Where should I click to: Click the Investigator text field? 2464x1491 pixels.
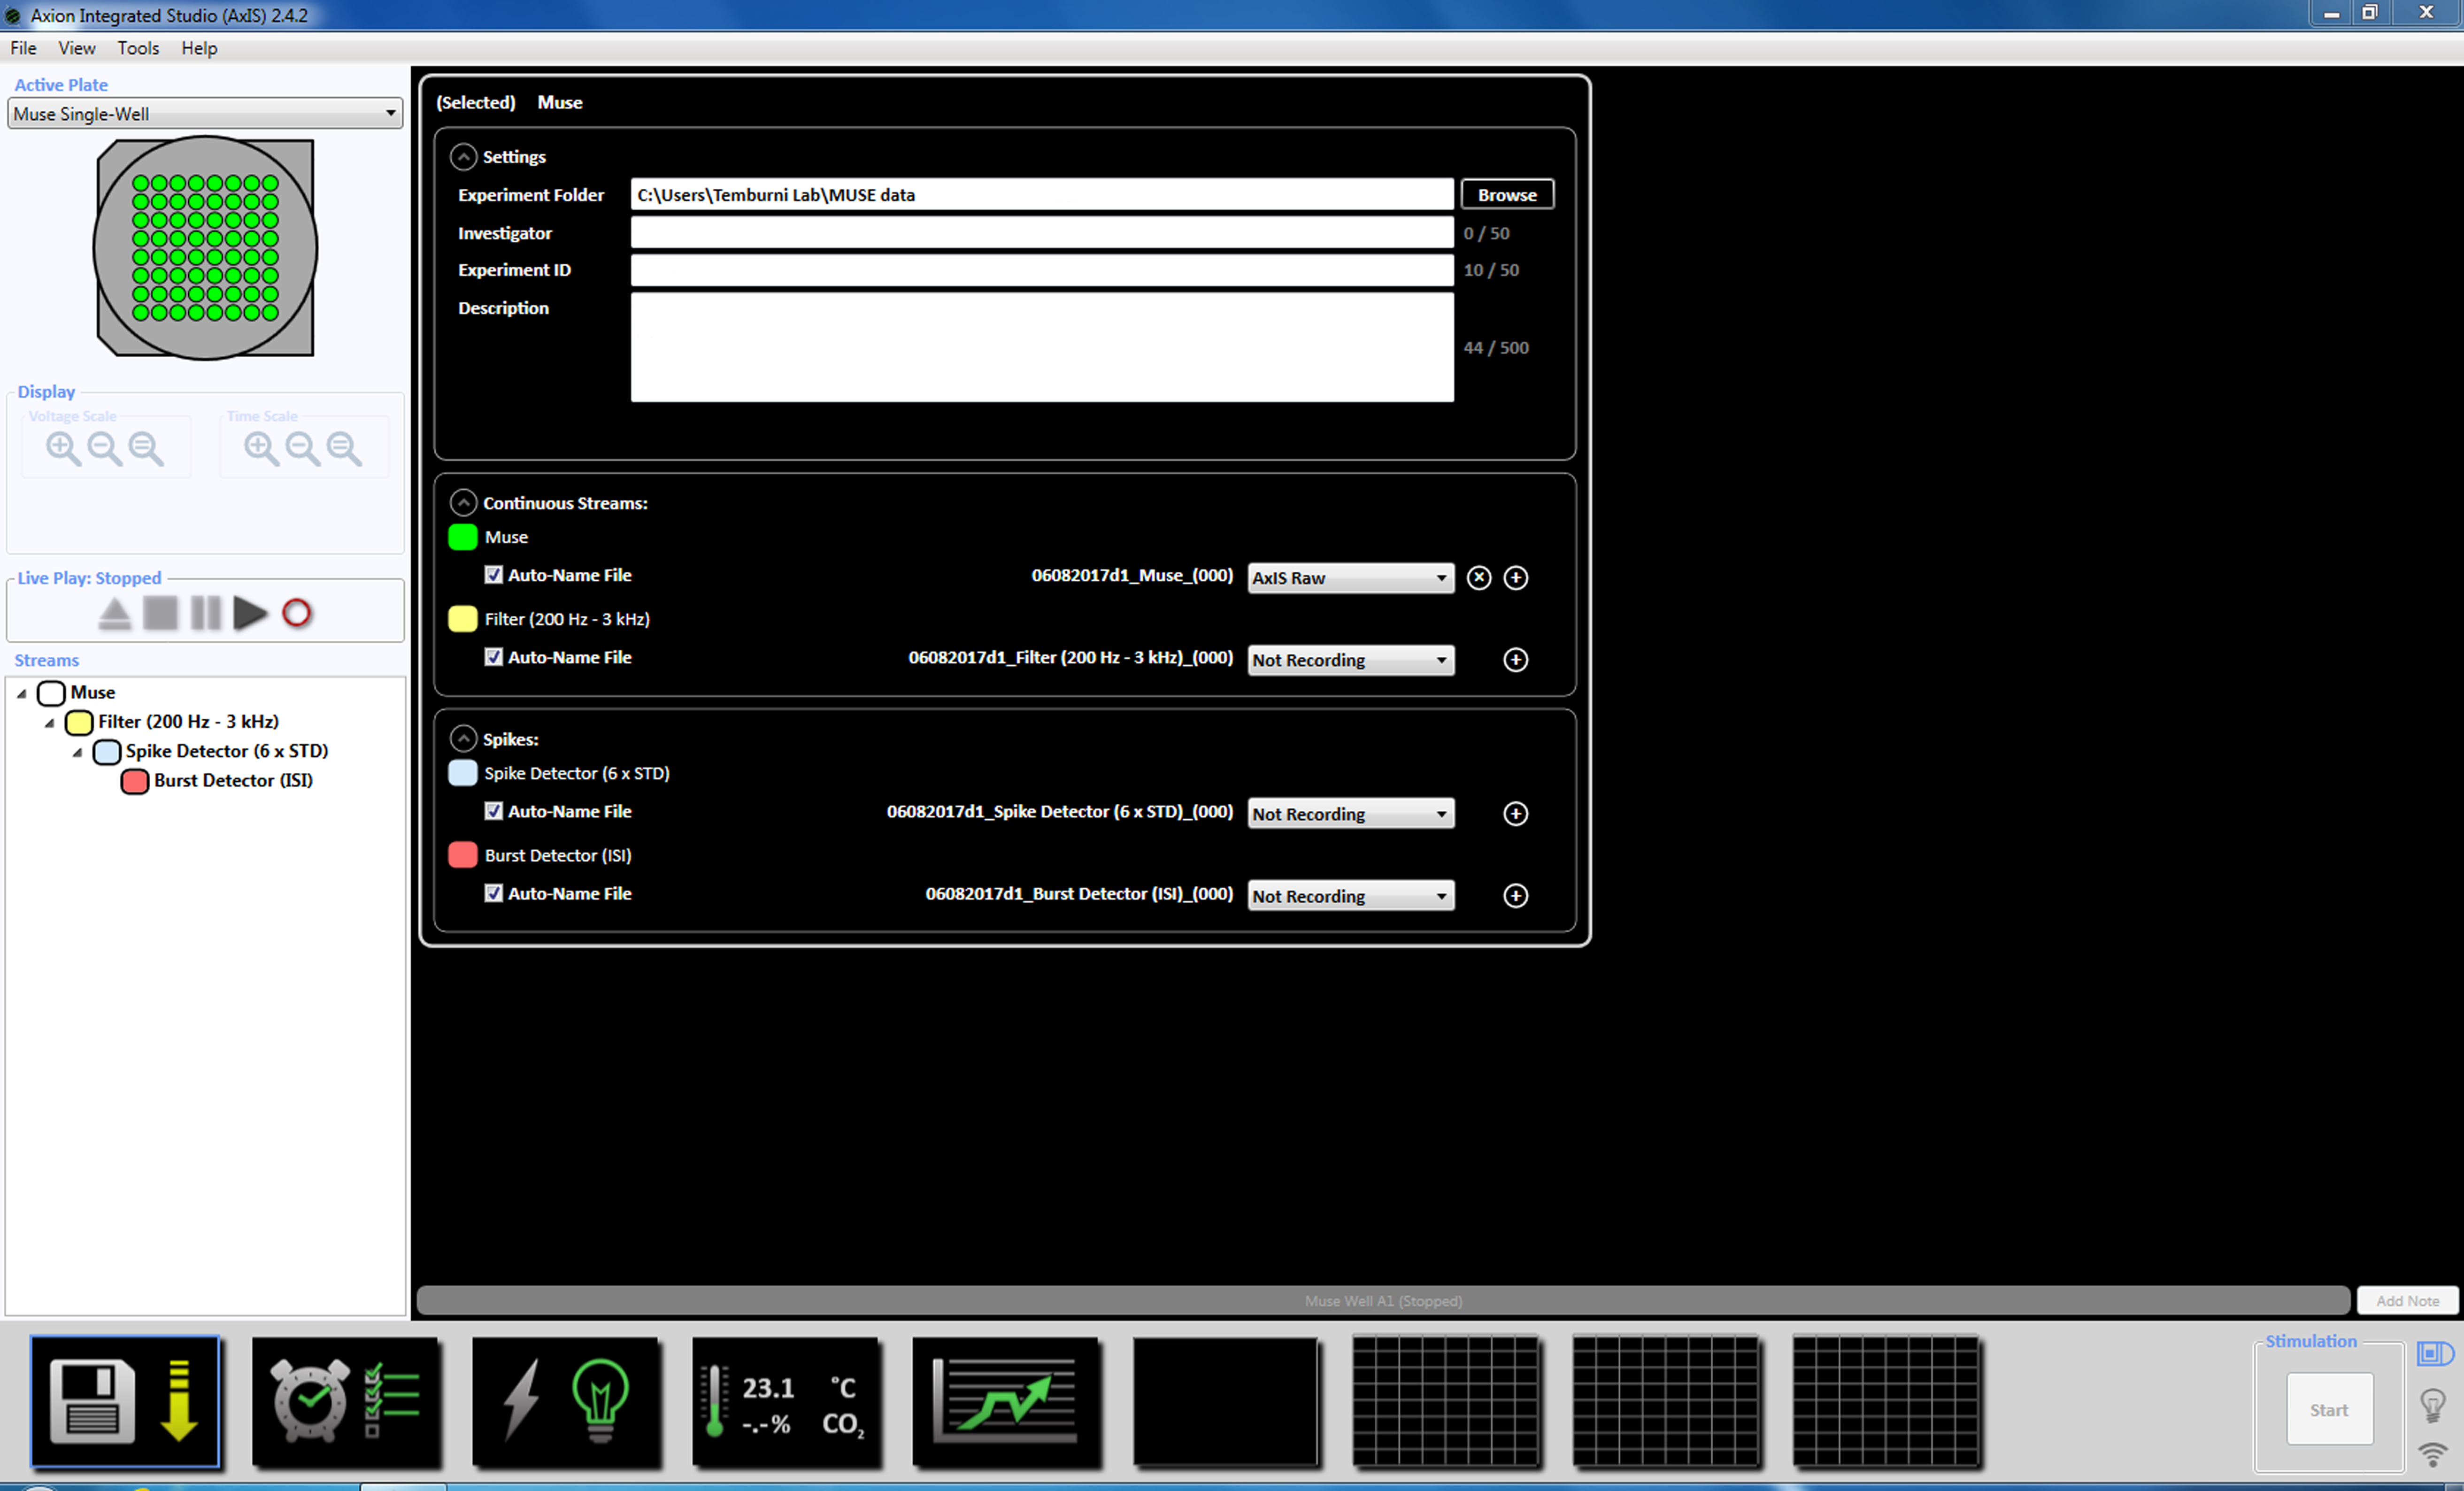1041,233
